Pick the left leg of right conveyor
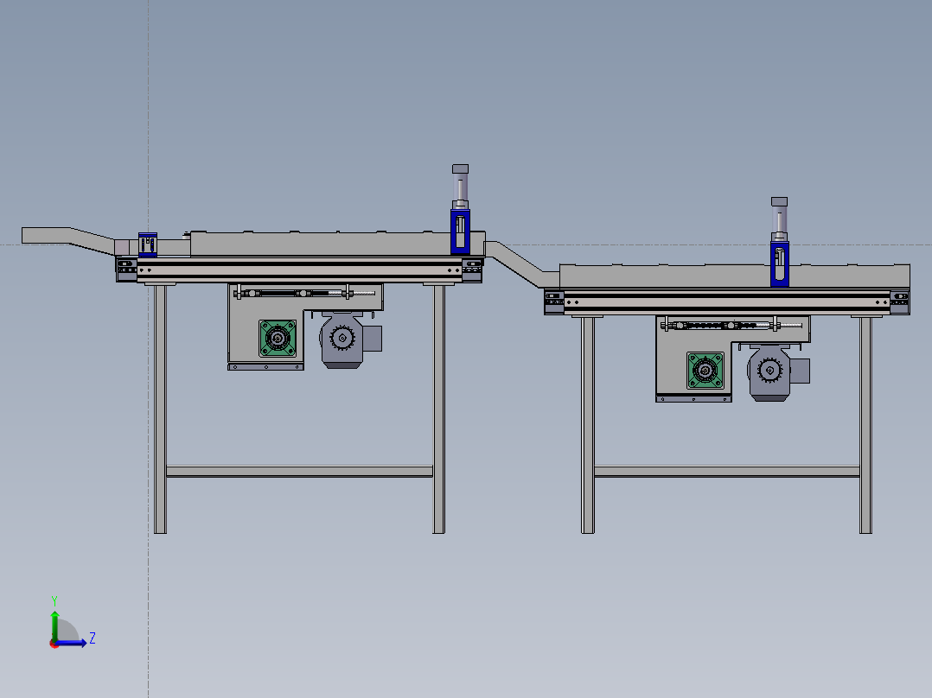Screen dimensions: 932x698 click(x=588, y=425)
